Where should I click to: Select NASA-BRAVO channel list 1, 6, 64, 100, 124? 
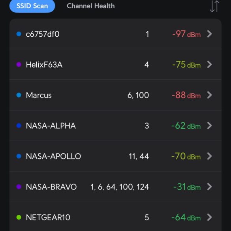point(120,187)
